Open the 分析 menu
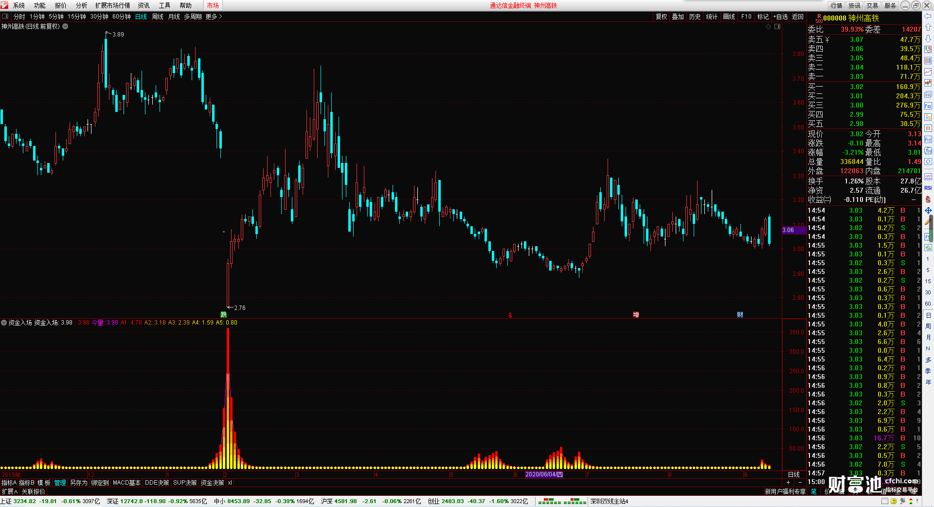This screenshot has width=934, height=507. coord(81,5)
